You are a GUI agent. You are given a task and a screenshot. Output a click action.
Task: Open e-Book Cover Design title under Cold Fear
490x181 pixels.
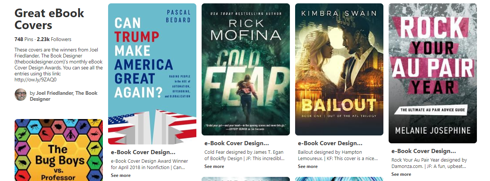pyautogui.click(x=237, y=143)
